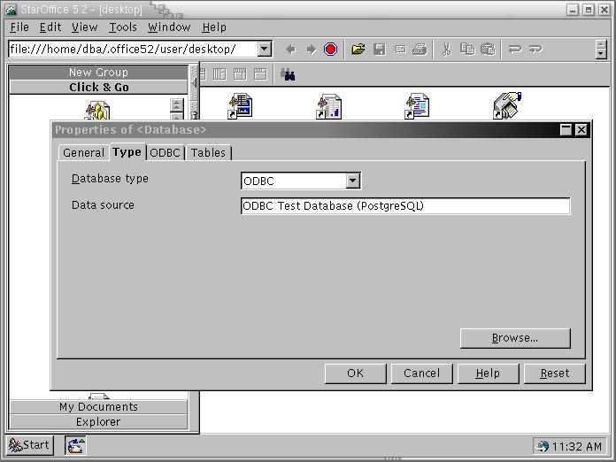Click the toolbar up stepper arrow at far right

tap(601, 44)
